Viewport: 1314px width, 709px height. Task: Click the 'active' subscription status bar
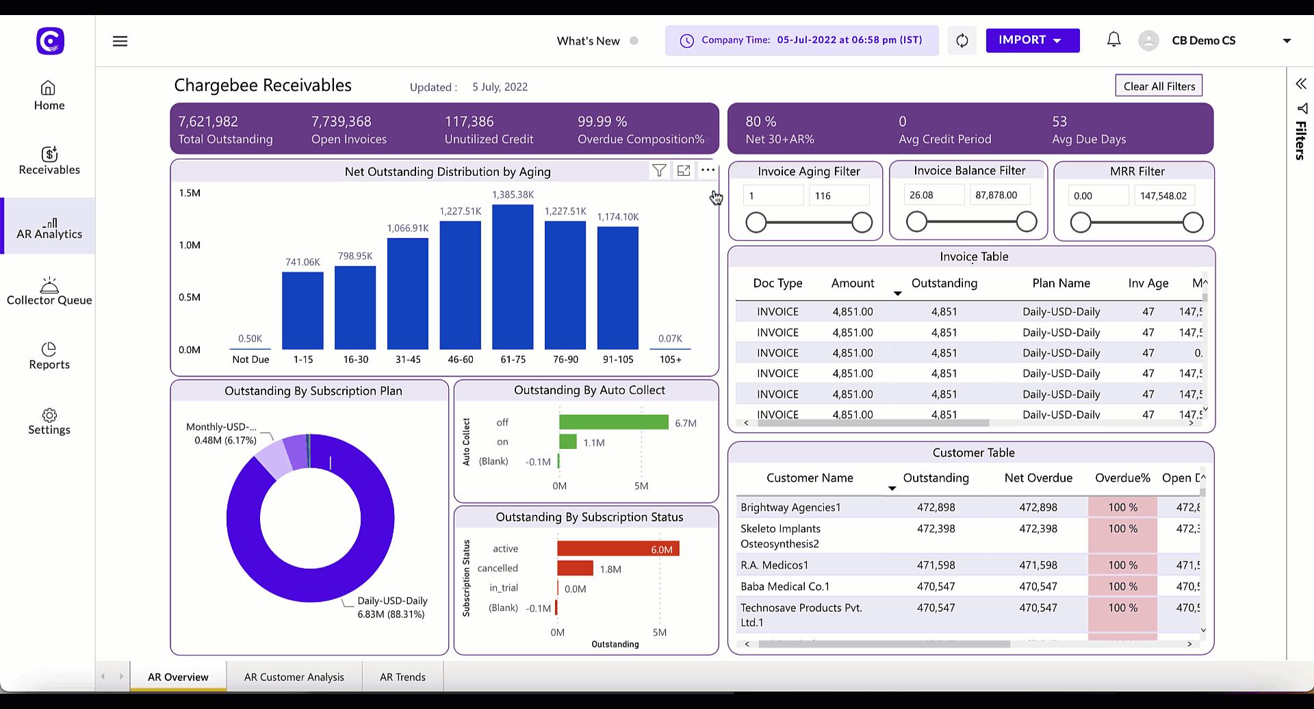click(618, 549)
